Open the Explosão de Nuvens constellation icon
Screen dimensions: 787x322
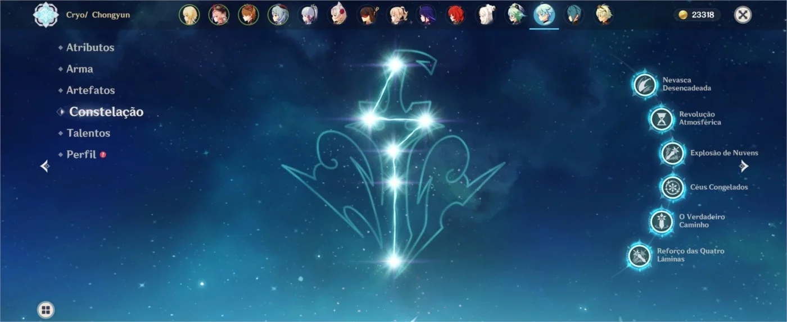[672, 153]
